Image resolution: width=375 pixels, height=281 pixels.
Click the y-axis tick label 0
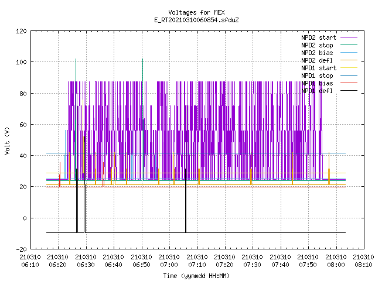pos(25,218)
